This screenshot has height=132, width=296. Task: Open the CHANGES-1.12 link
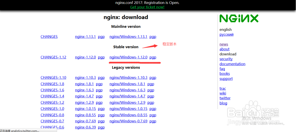click(53, 57)
